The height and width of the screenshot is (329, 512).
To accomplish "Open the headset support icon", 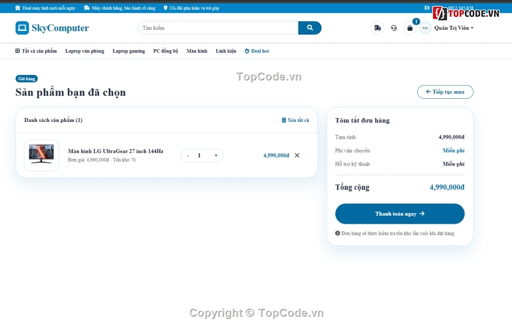I will [394, 28].
